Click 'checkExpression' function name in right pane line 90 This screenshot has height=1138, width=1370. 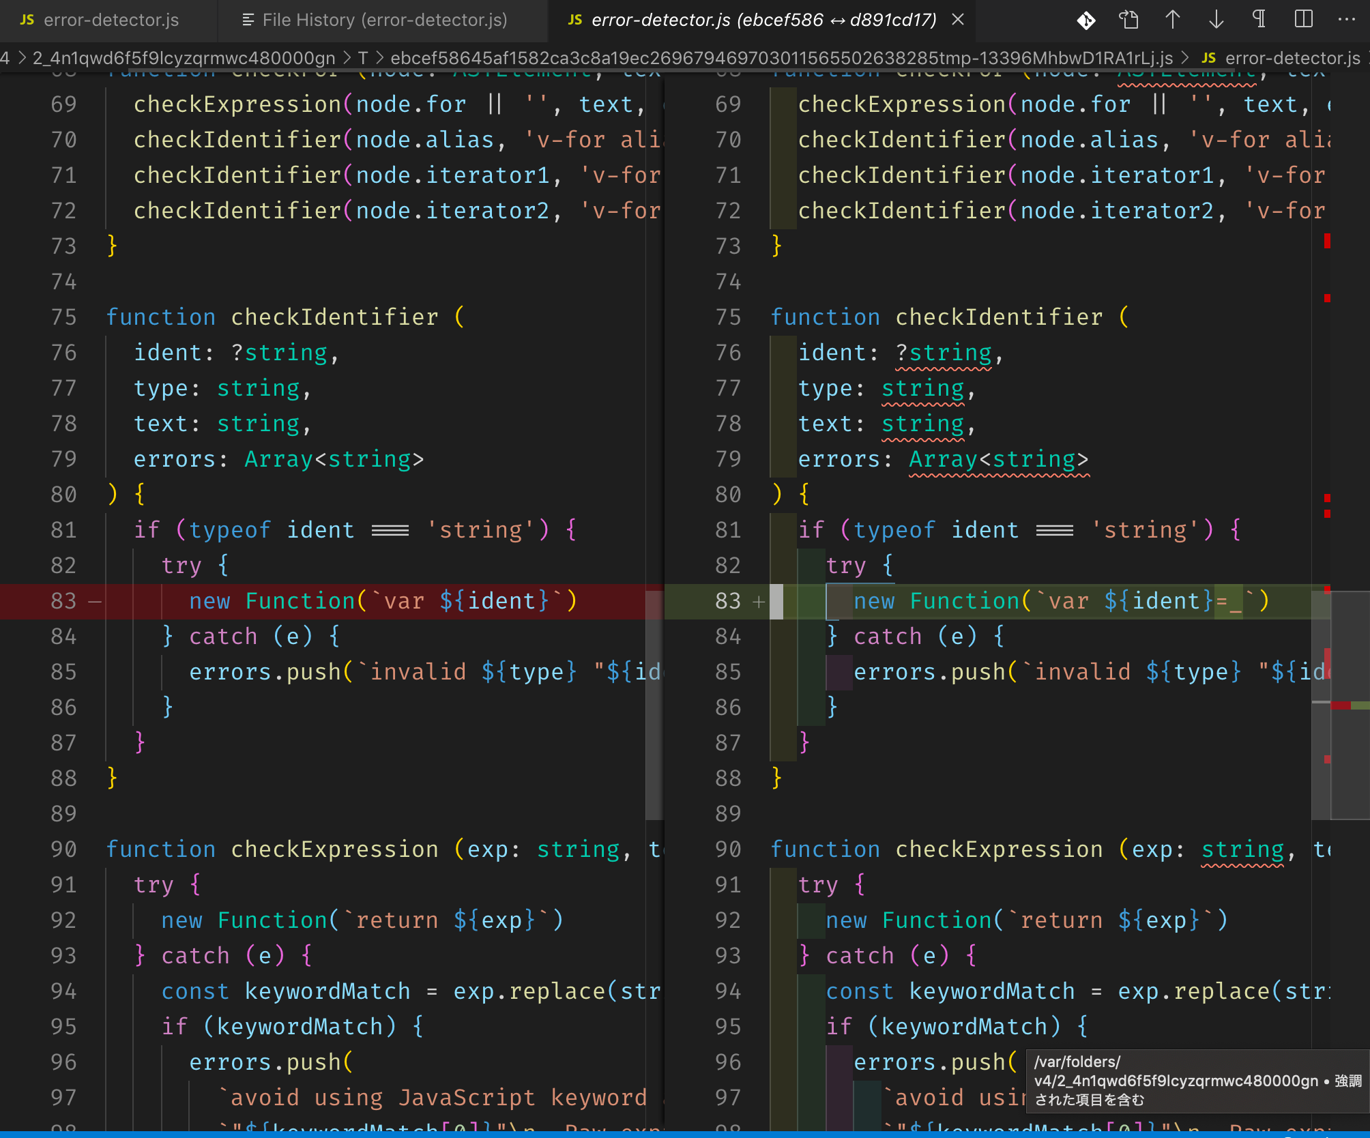pos(999,849)
